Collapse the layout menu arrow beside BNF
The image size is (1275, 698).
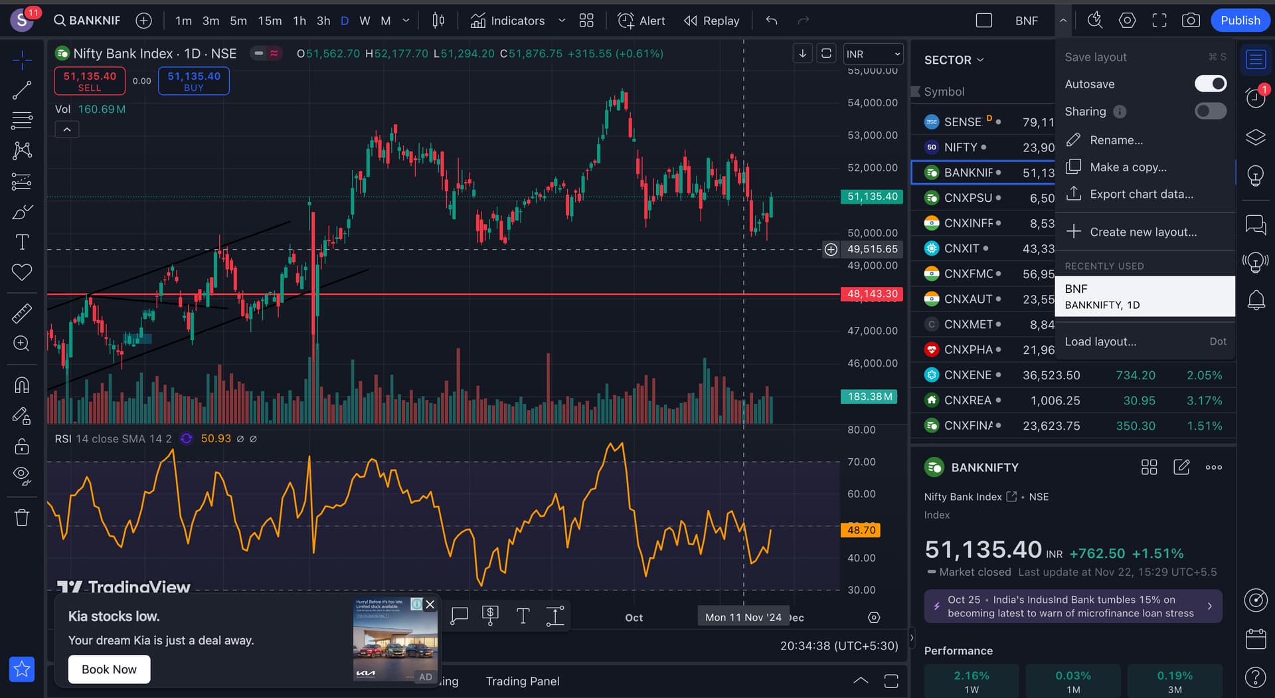pyautogui.click(x=1063, y=21)
